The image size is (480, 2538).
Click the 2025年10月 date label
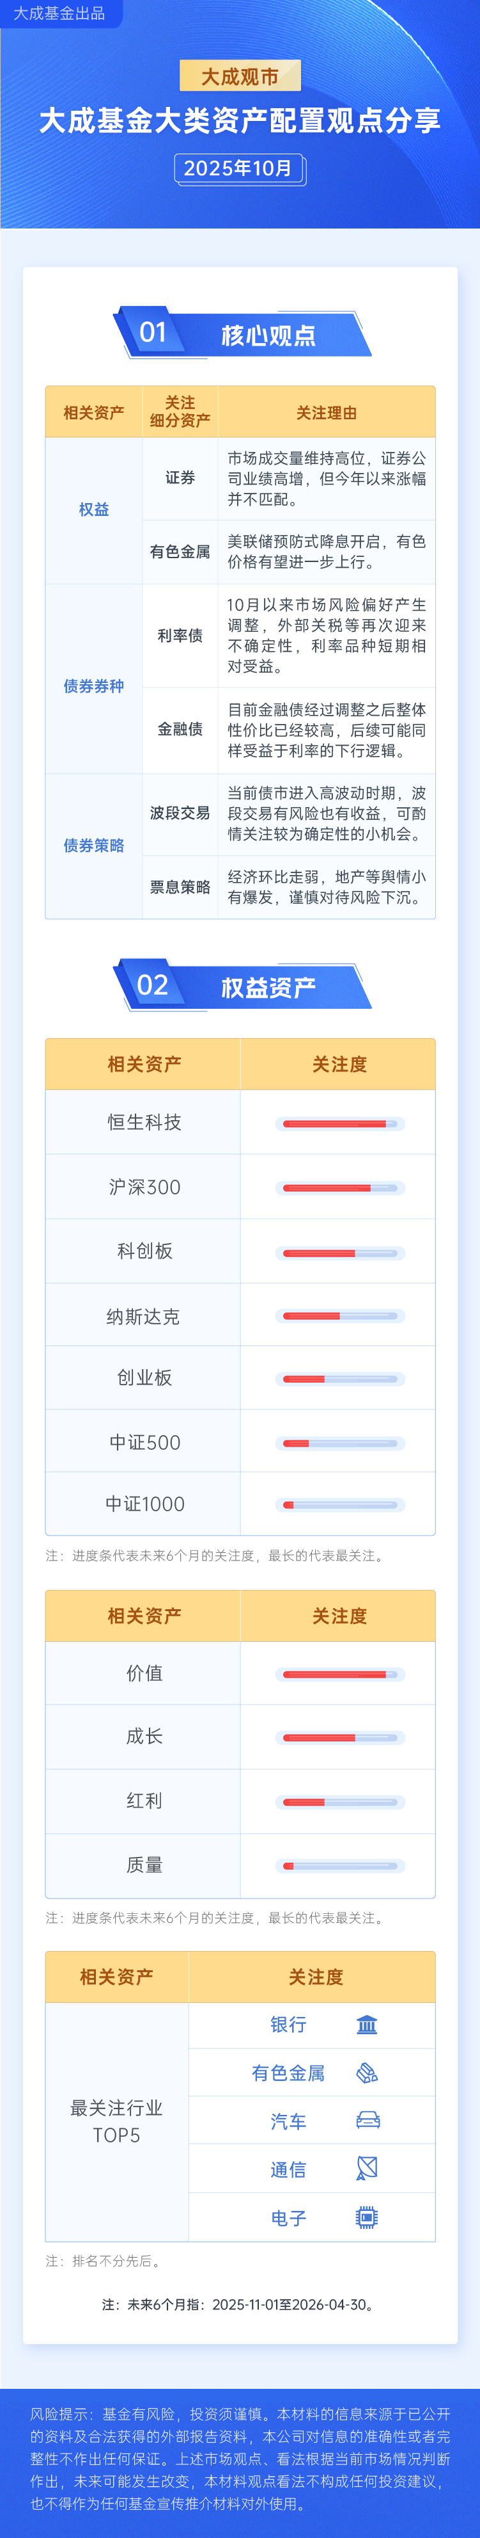tap(239, 168)
